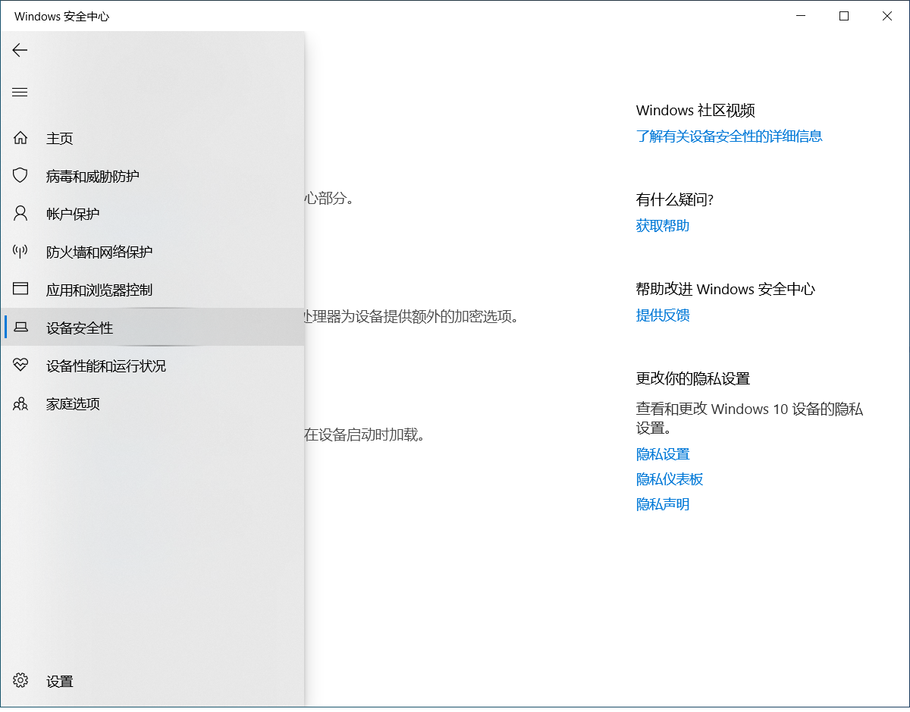Click the laptop icon for 设备安全性
The image size is (910, 712).
pos(20,328)
